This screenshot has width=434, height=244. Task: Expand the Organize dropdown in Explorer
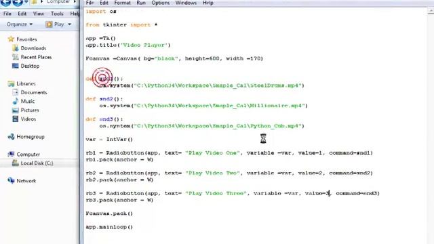coord(20,24)
